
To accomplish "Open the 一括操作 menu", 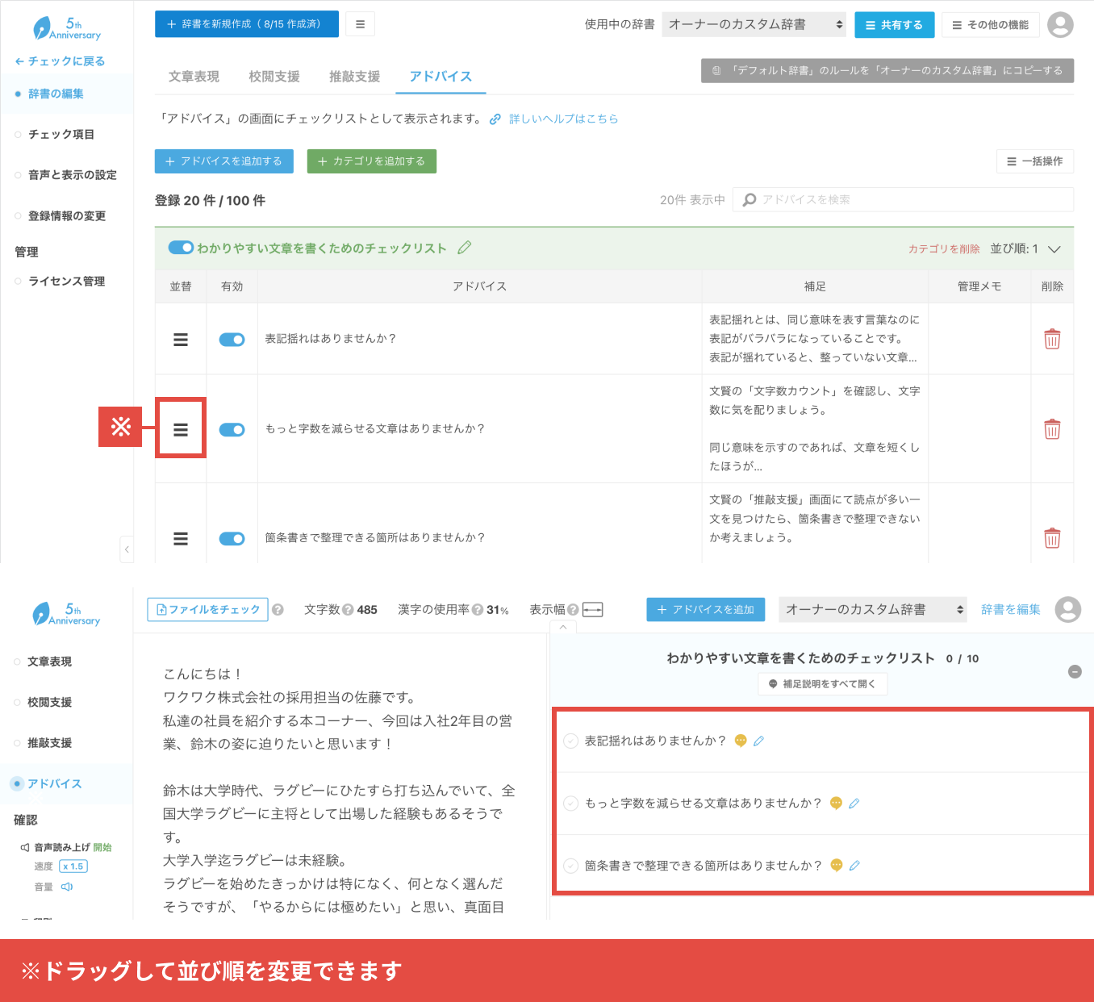I will [x=1035, y=161].
